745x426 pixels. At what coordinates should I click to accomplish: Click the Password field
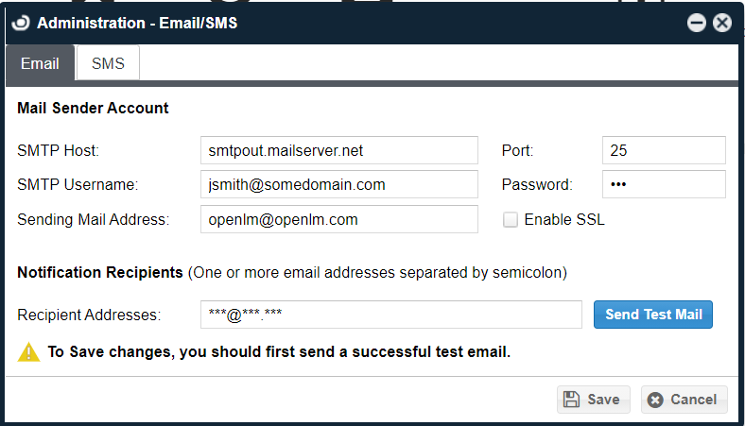point(663,185)
